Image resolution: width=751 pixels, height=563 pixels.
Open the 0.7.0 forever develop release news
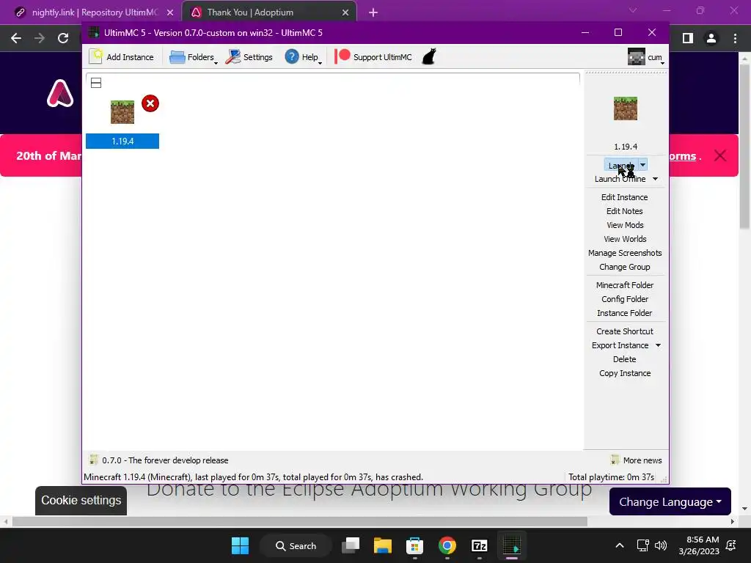165,460
